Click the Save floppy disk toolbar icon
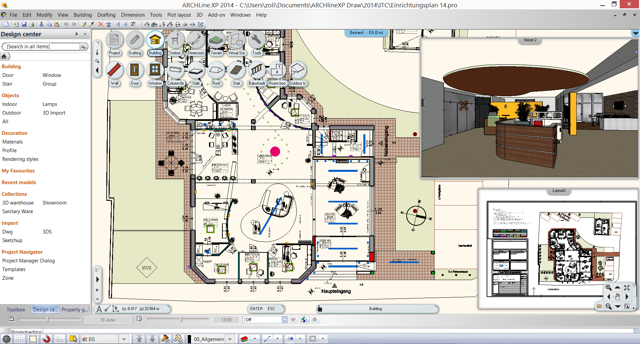Image resolution: width=640 pixels, height=344 pixels. (24, 24)
